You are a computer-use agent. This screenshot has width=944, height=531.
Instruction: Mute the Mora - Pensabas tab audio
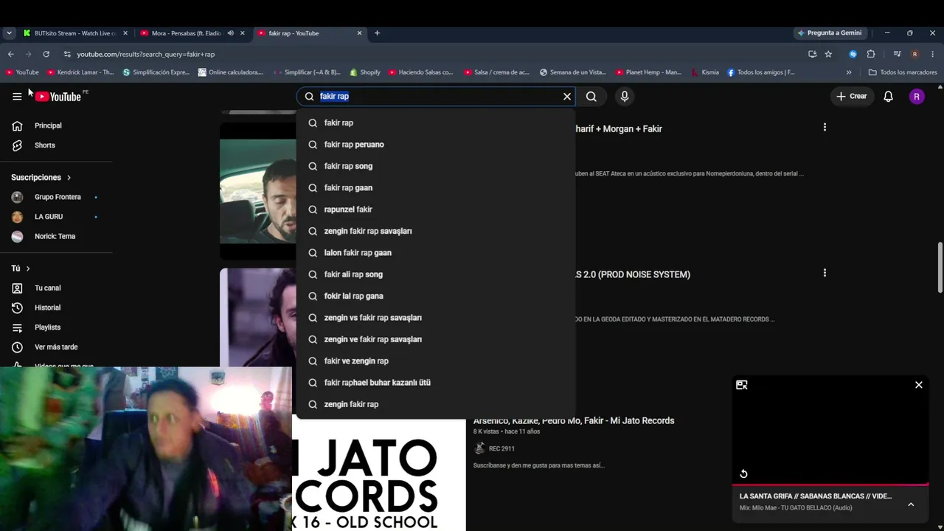pos(230,33)
